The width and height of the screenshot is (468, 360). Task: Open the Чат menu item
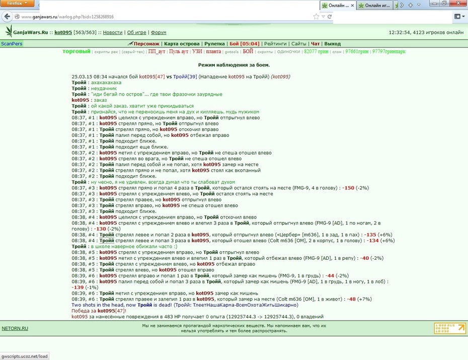pyautogui.click(x=315, y=44)
